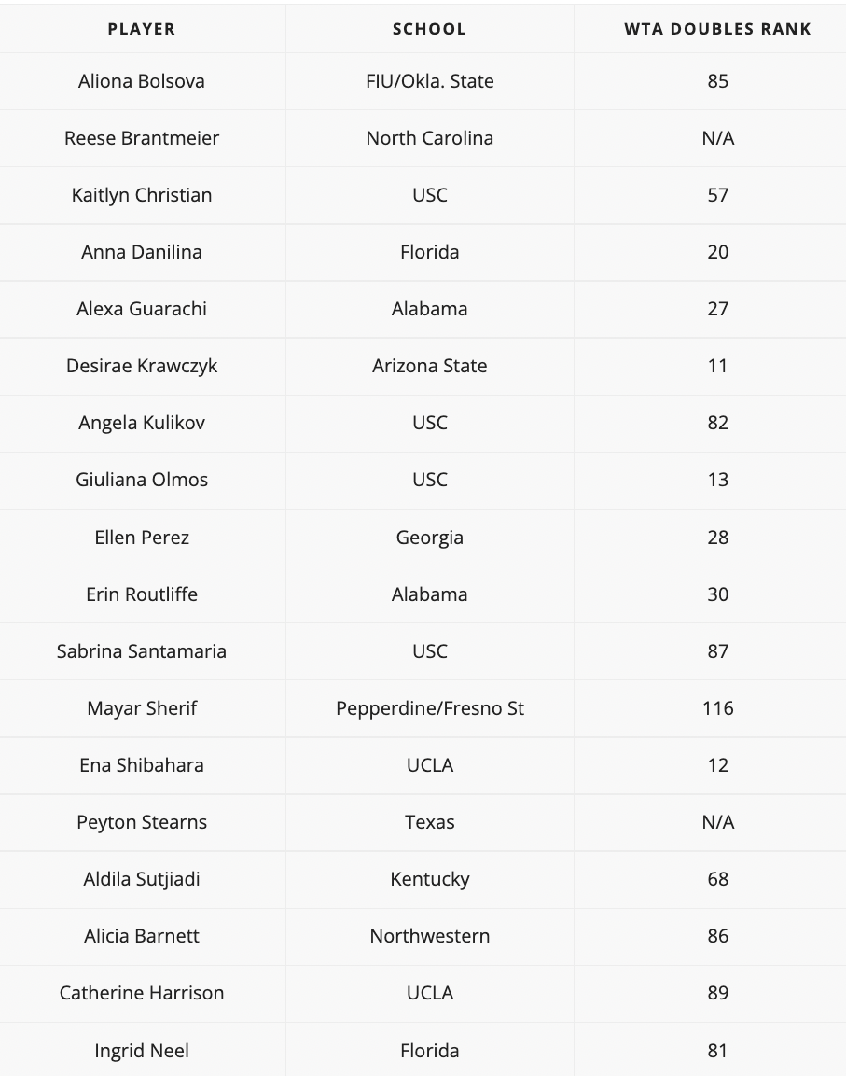Select the Pepperdine/Fresno St school cell
846x1076 pixels.
tap(429, 708)
